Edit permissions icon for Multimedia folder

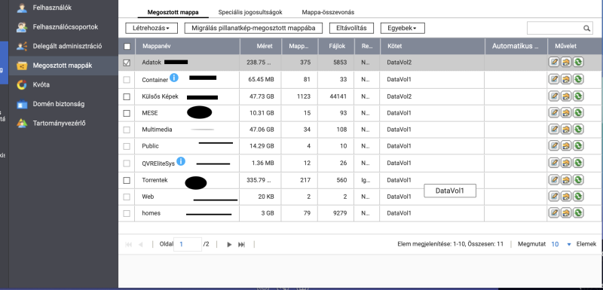pos(566,130)
